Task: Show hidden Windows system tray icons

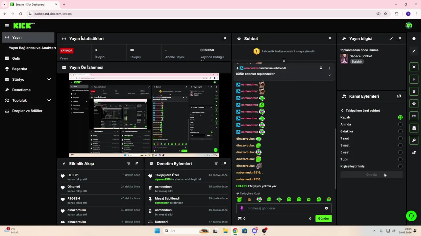Action: (374, 231)
